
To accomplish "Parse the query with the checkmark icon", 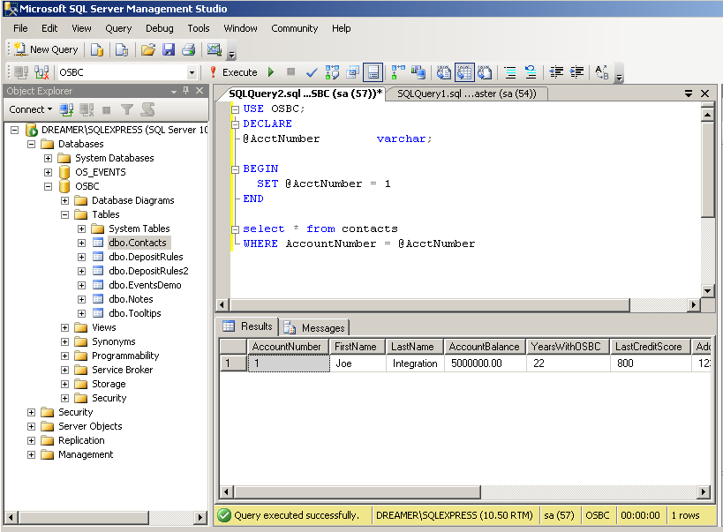I will point(312,71).
